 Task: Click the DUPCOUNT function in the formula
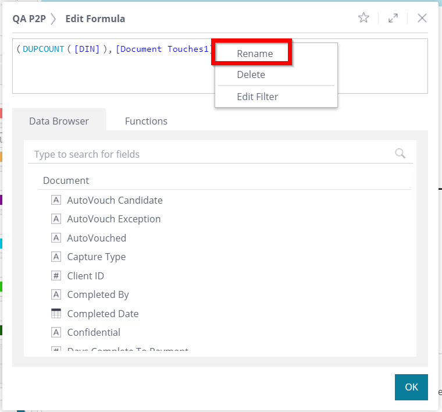coord(44,49)
